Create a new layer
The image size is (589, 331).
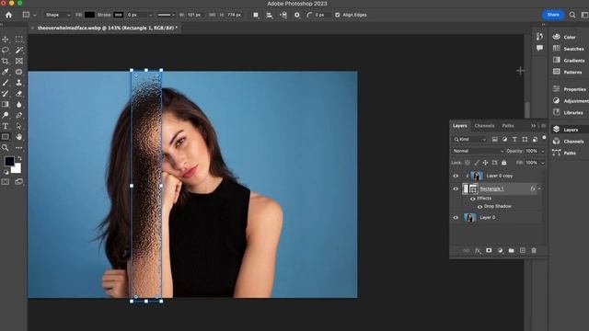[523, 250]
